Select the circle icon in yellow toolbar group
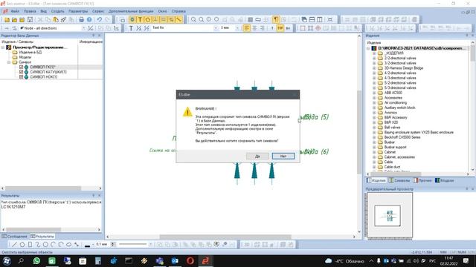The height and width of the screenshot is (267, 476). [x=148, y=20]
